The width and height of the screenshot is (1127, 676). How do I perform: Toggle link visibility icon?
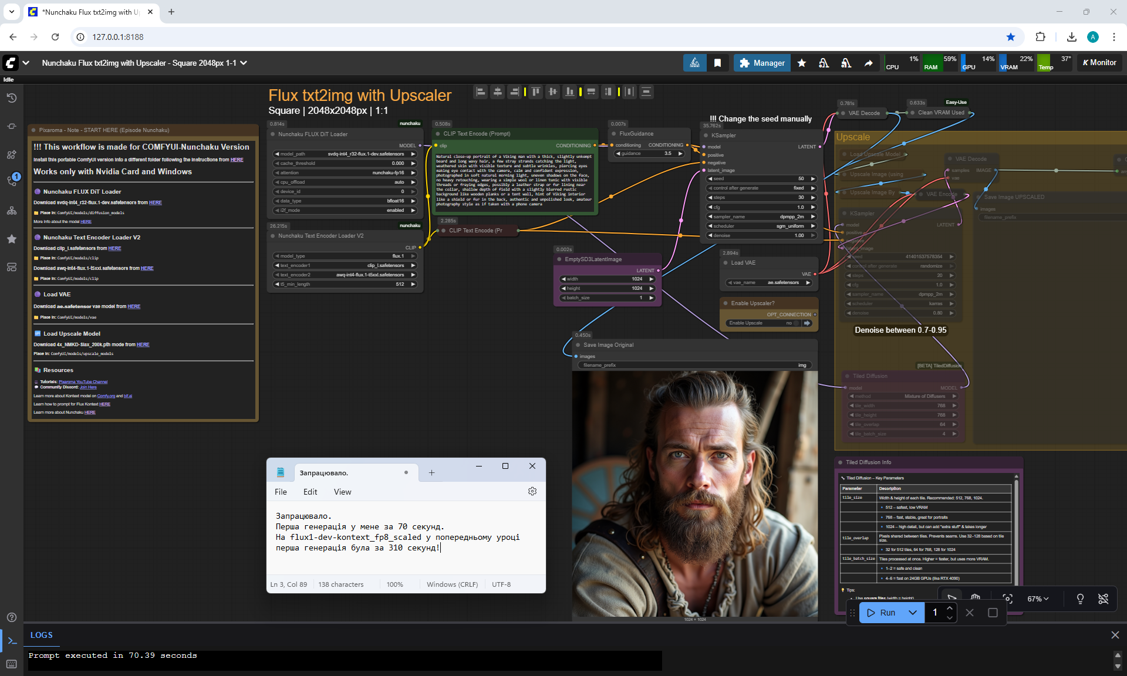[x=1104, y=599]
